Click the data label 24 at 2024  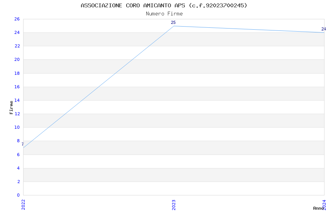pyautogui.click(x=324, y=29)
